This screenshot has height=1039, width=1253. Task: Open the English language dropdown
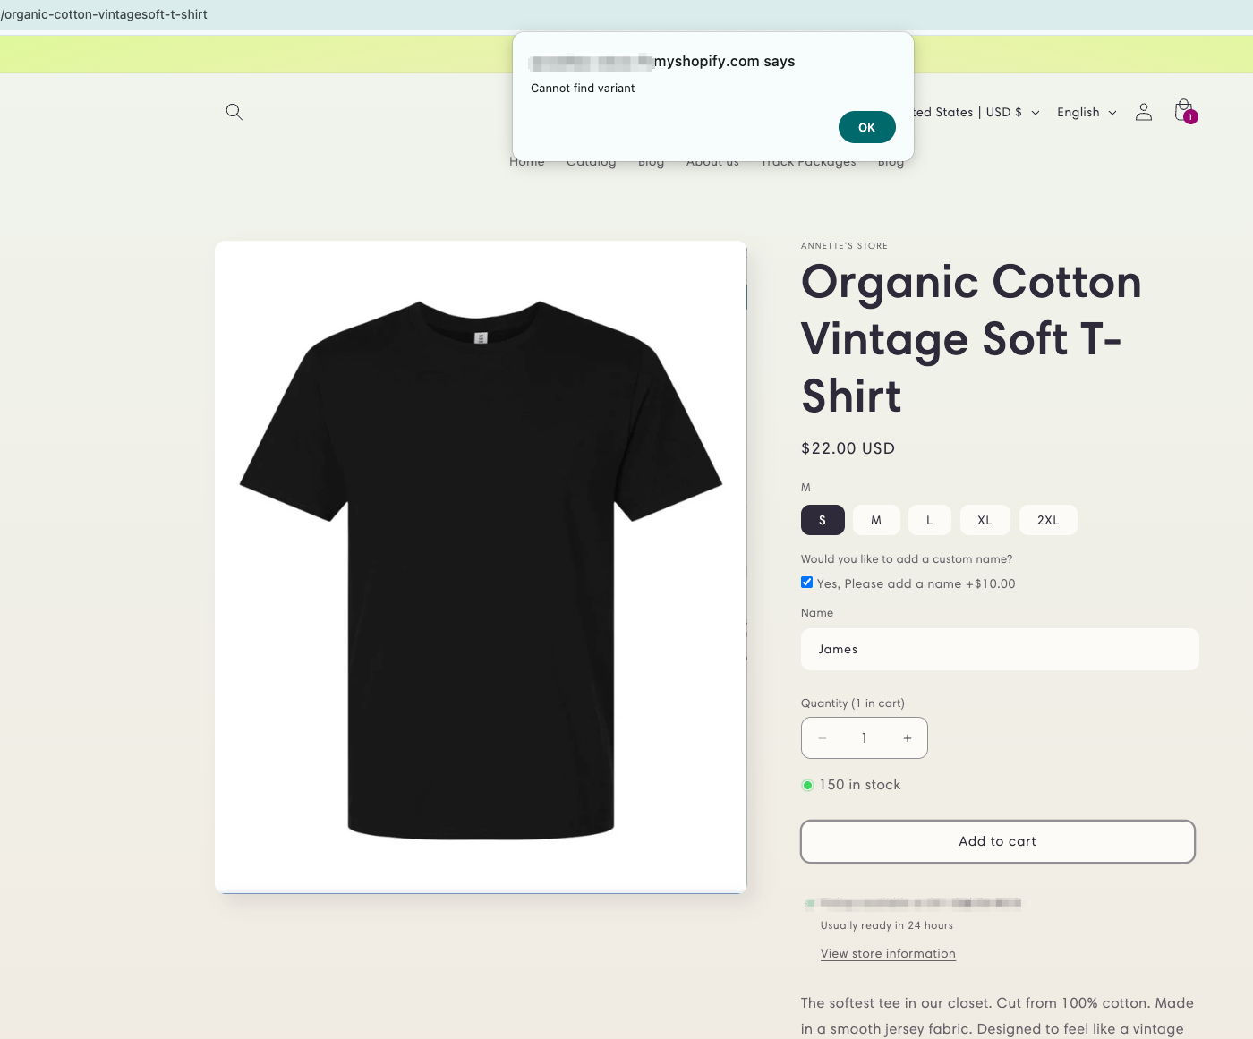tap(1086, 113)
